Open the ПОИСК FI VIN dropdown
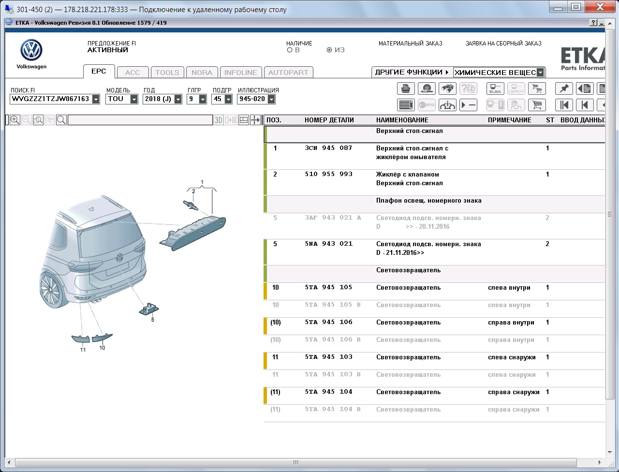The image size is (619, 472). [x=96, y=99]
